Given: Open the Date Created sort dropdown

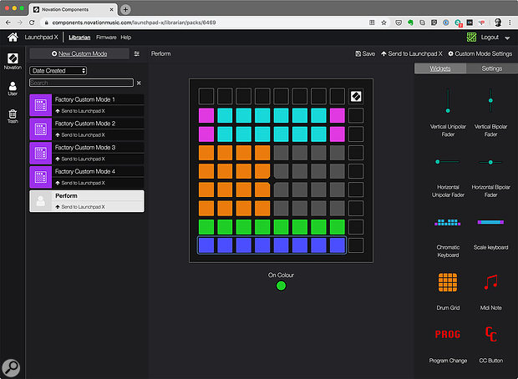Looking at the screenshot, I should 58,71.
